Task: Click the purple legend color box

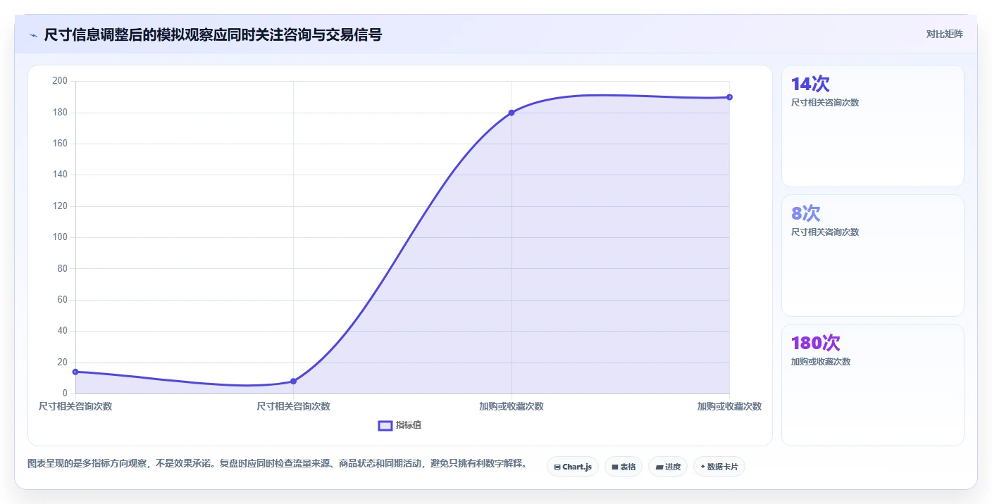Action: coord(385,425)
